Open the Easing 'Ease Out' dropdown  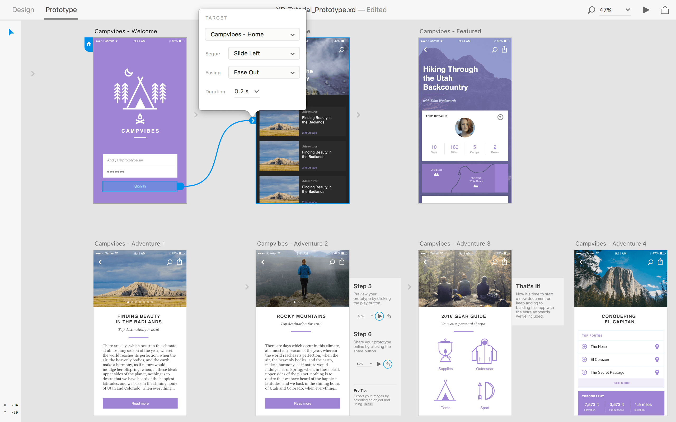(x=265, y=73)
